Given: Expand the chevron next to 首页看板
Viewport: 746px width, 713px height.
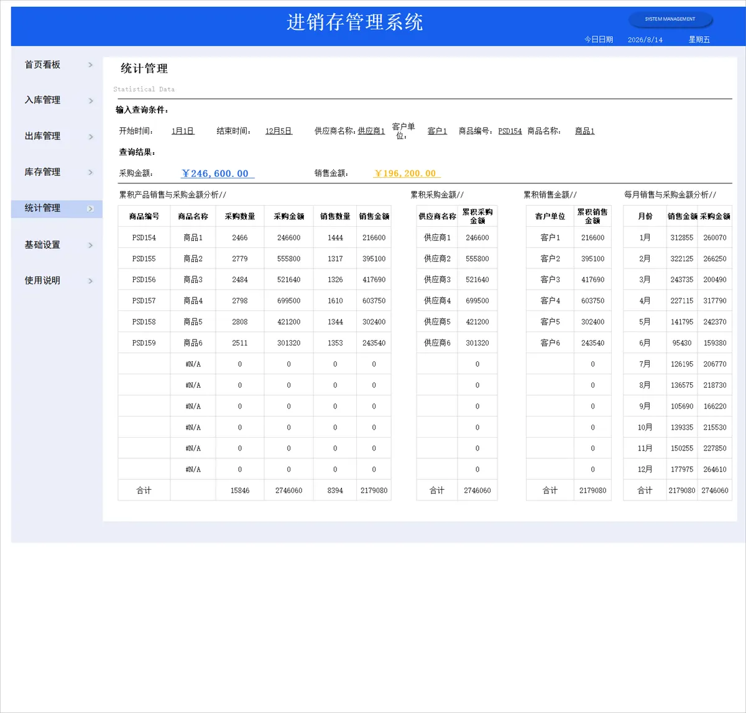Looking at the screenshot, I should point(90,65).
